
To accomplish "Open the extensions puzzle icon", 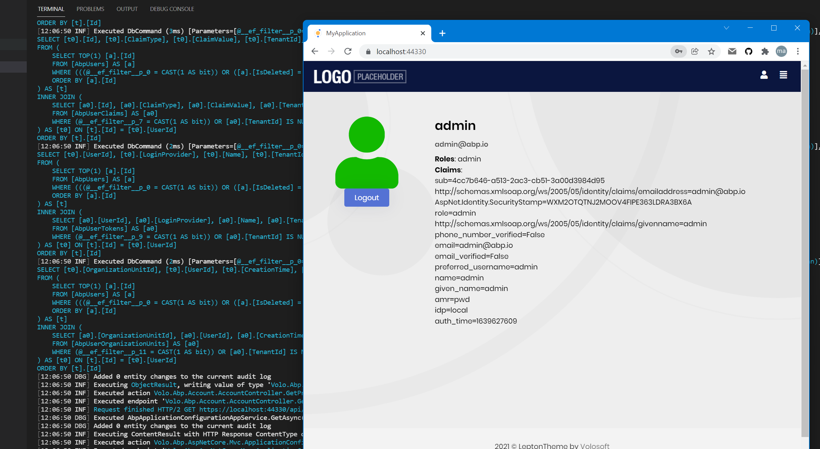I will point(765,51).
